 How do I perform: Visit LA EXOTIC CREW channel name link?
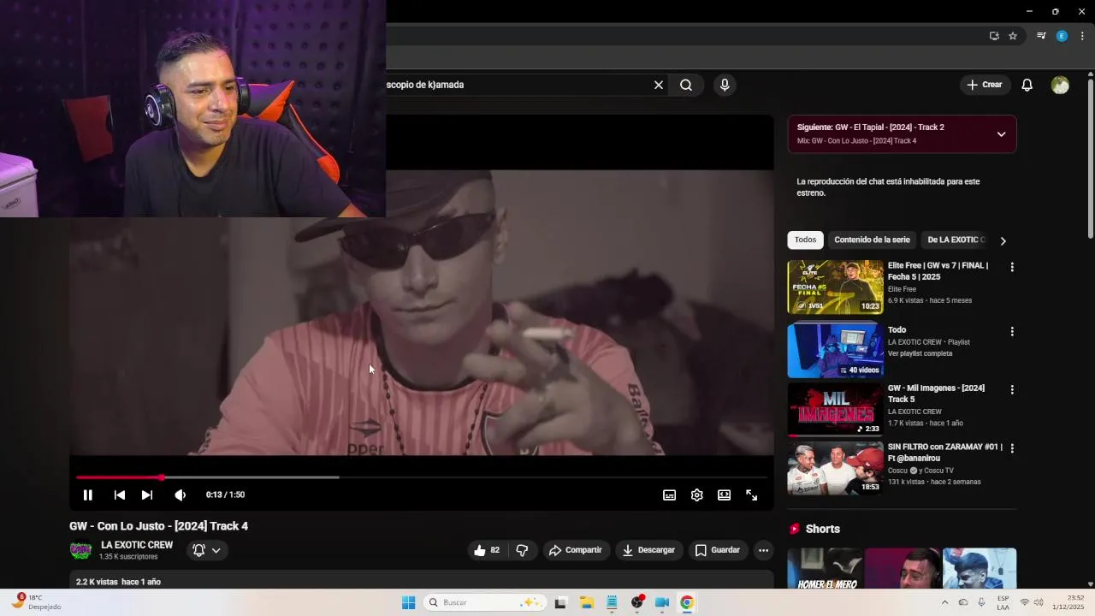coord(137,545)
